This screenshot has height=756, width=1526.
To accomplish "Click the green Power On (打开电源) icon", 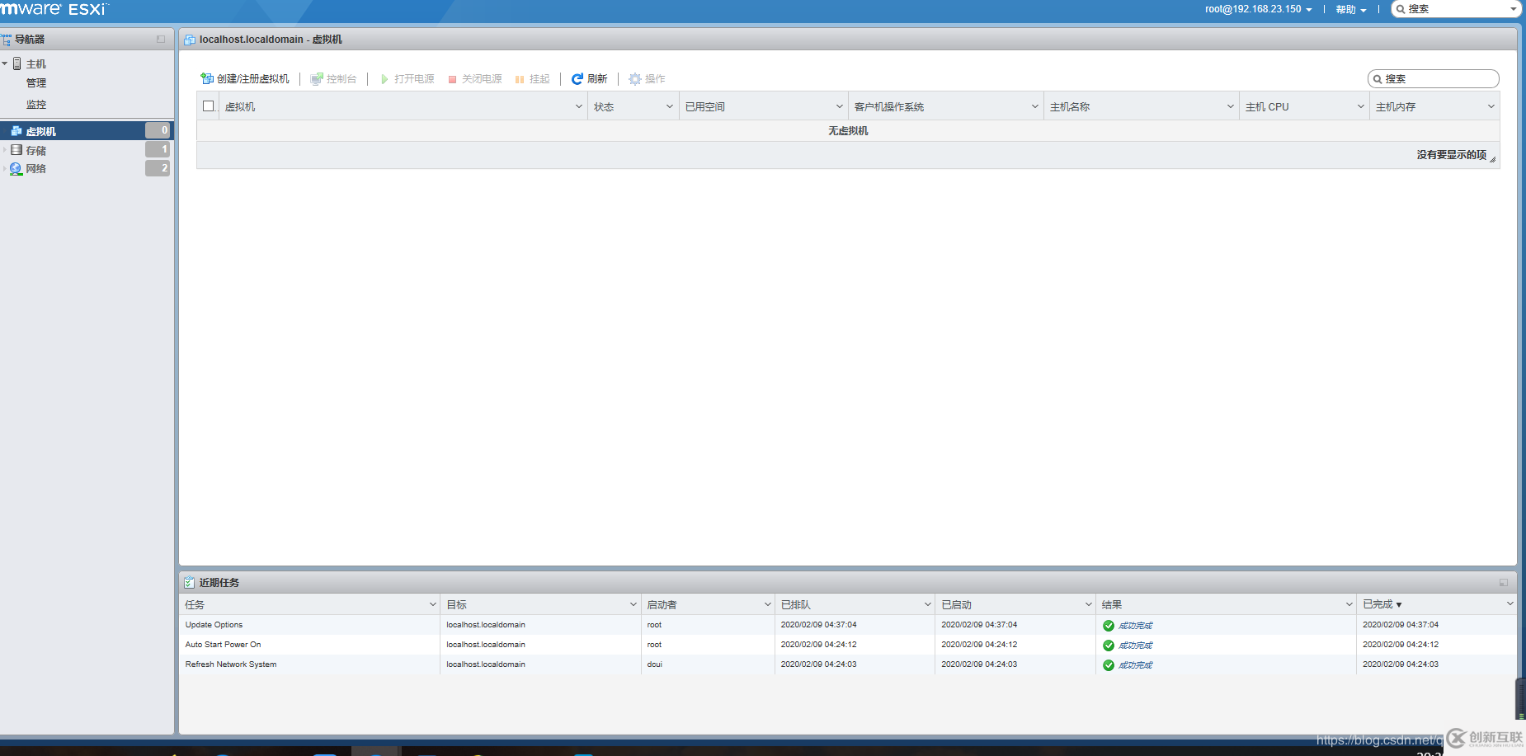I will click(x=384, y=79).
